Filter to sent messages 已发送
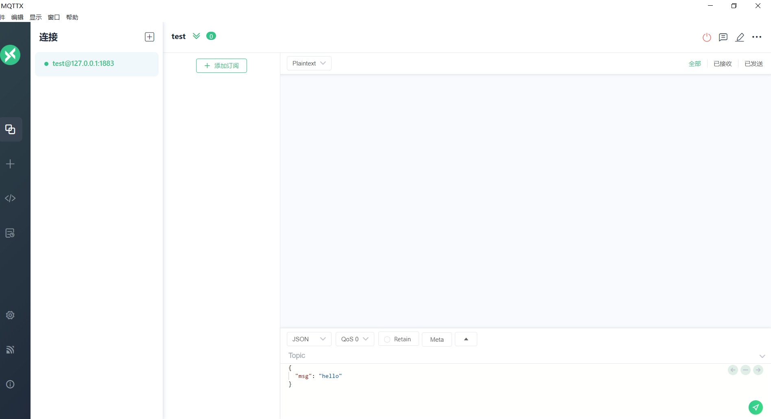 [x=754, y=64]
